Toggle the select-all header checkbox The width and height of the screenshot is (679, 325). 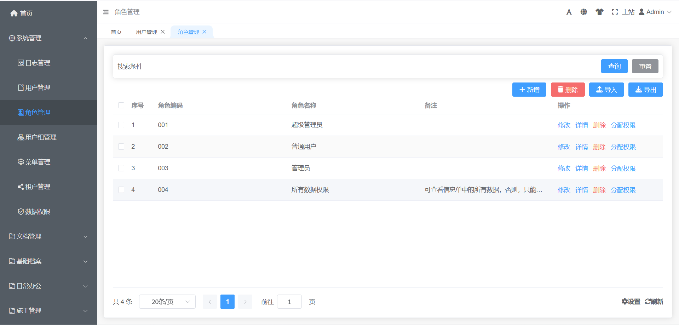pos(121,106)
